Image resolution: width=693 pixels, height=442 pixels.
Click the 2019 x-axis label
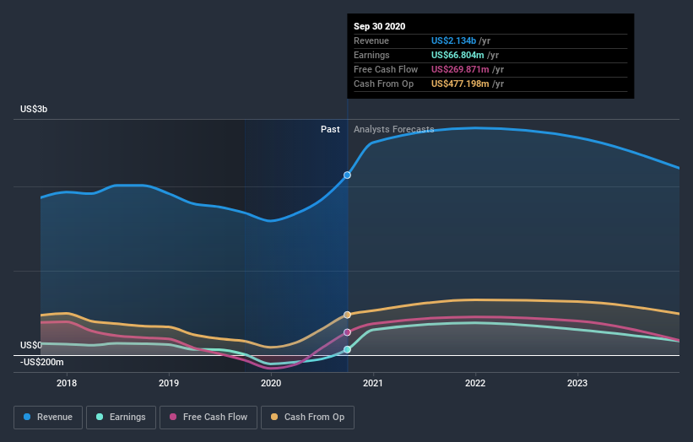point(169,383)
